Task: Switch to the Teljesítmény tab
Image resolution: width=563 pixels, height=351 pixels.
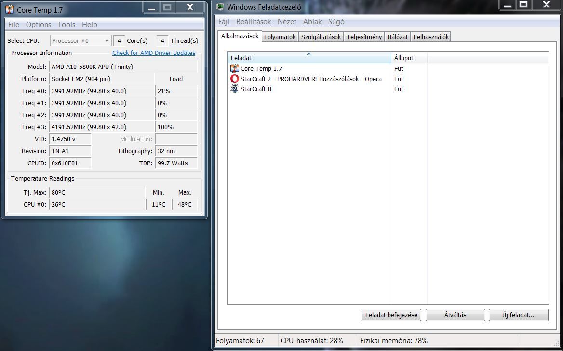Action: point(364,37)
